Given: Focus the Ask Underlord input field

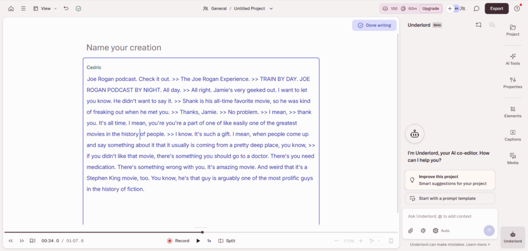Looking at the screenshot, I should tap(450, 216).
